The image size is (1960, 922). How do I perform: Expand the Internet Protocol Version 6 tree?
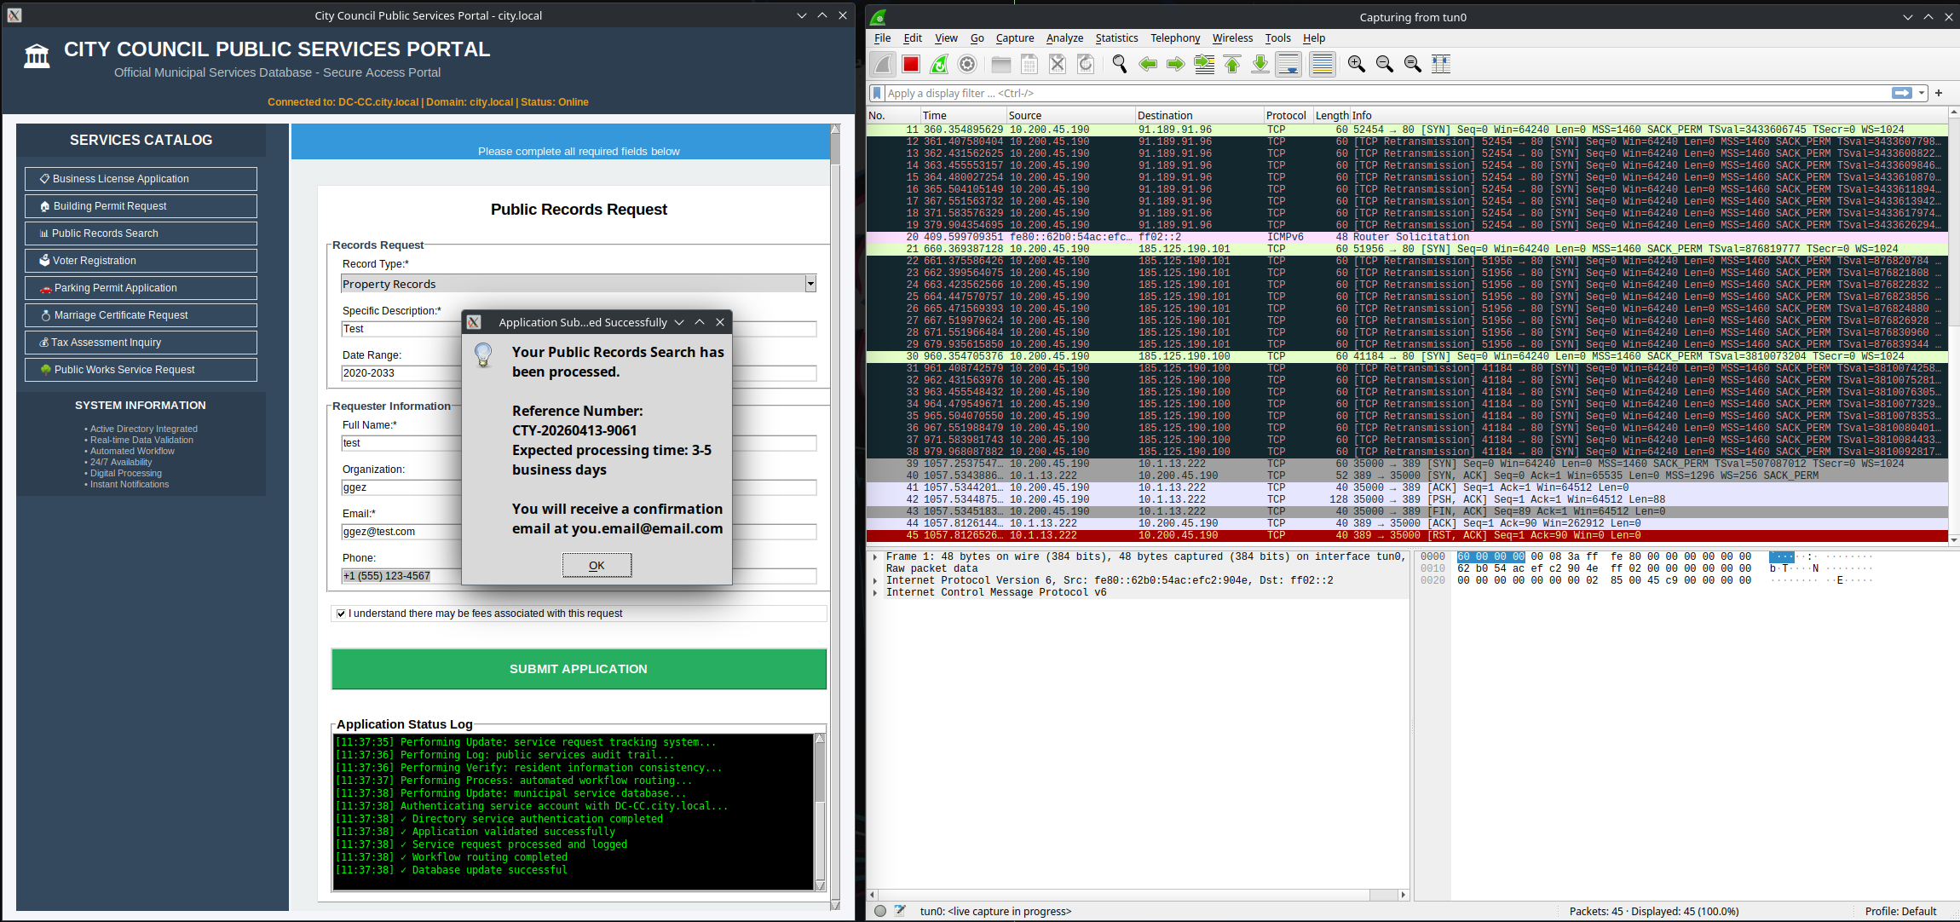click(x=875, y=580)
